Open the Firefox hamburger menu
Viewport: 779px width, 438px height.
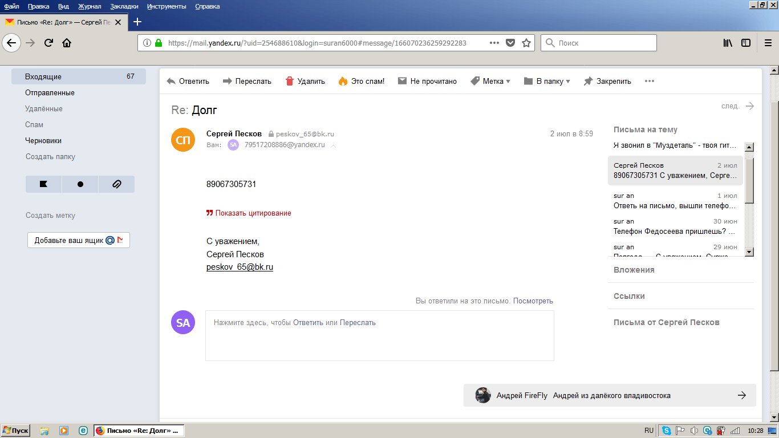pos(768,43)
